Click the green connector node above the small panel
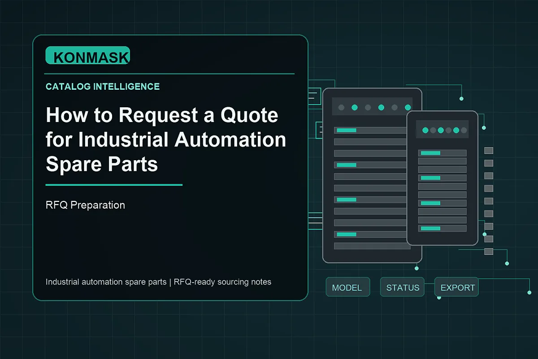The height and width of the screenshot is (359, 538). [x=461, y=98]
